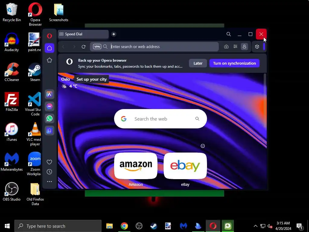Select the OBS Studio desktop shortcut

[x=12, y=192]
